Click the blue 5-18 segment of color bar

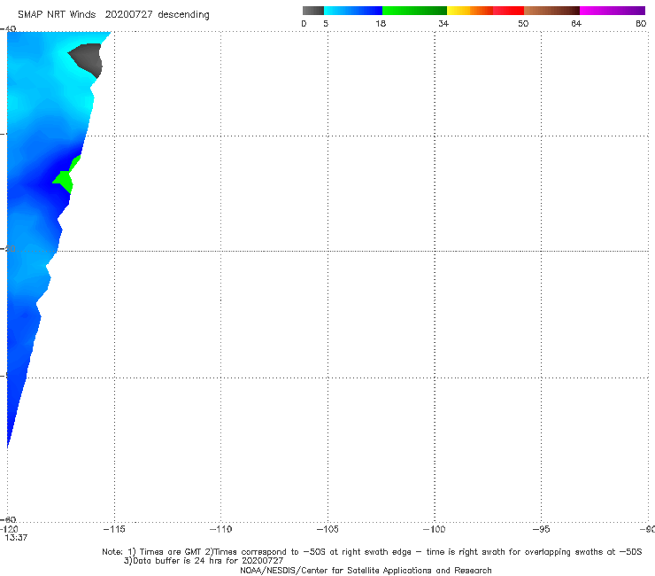[x=353, y=11]
